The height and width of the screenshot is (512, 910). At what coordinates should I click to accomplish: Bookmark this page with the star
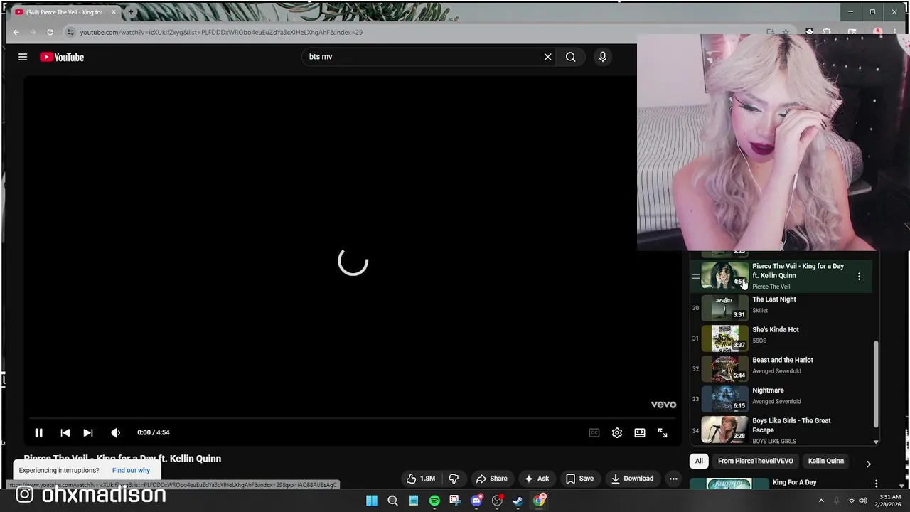[786, 32]
